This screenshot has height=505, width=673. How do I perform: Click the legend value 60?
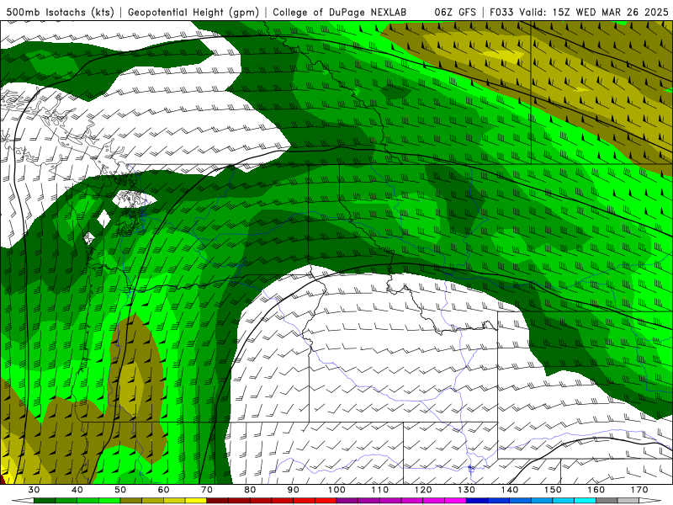[x=163, y=490]
